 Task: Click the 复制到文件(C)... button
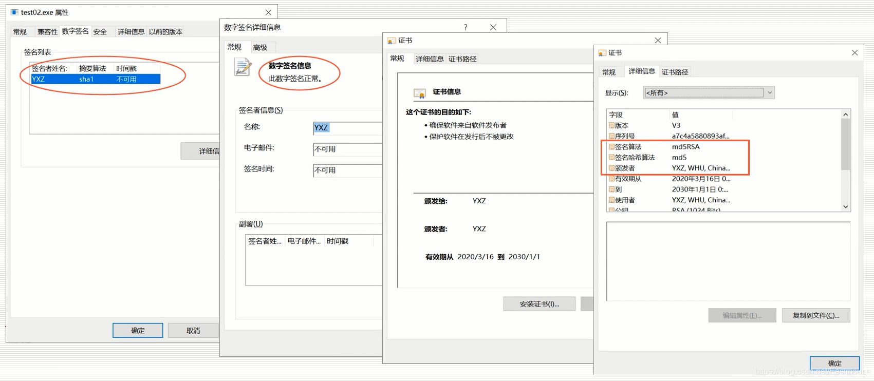816,315
